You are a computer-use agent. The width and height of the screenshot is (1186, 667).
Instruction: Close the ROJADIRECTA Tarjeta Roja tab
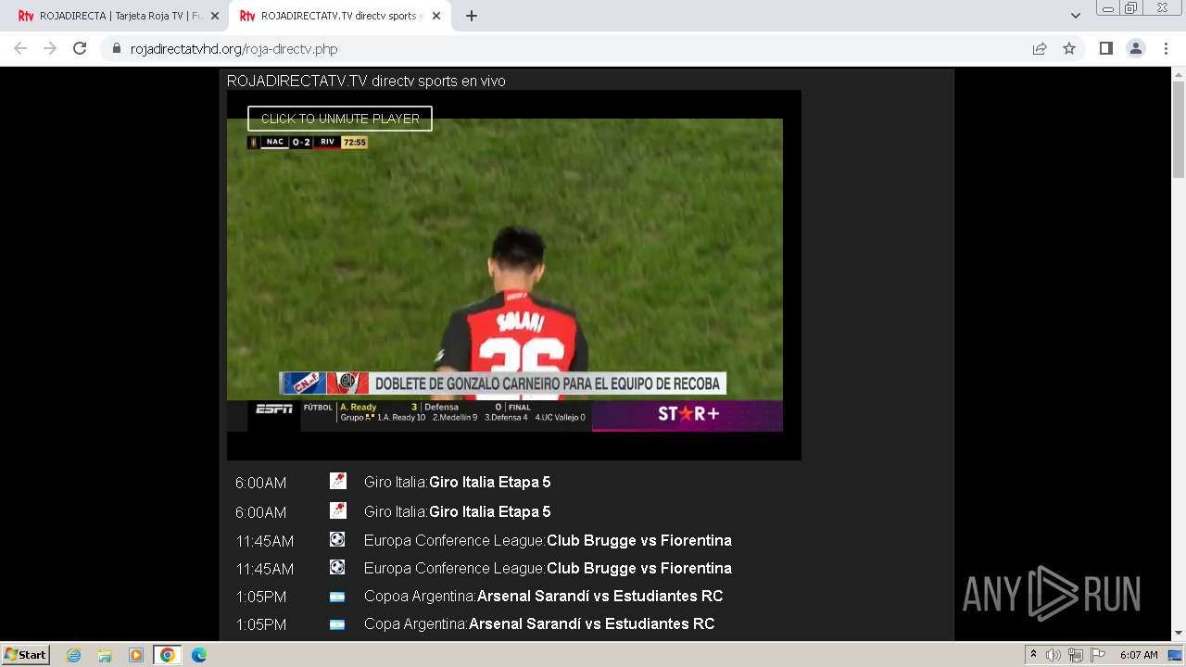[x=215, y=16]
